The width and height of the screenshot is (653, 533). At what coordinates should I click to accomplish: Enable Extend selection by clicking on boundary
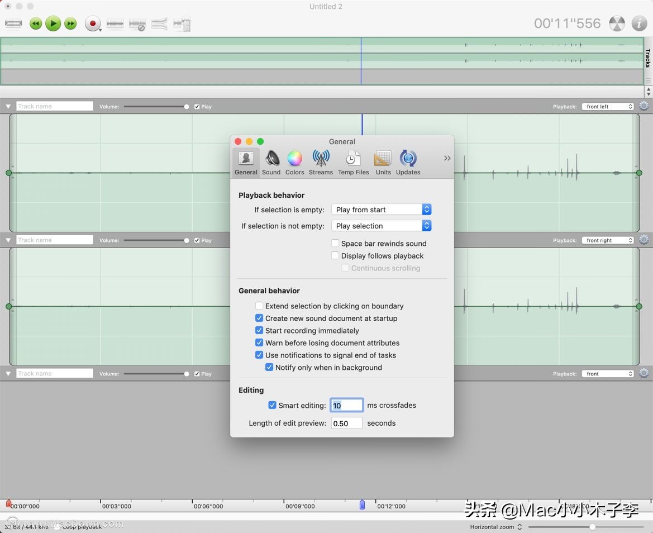click(259, 306)
